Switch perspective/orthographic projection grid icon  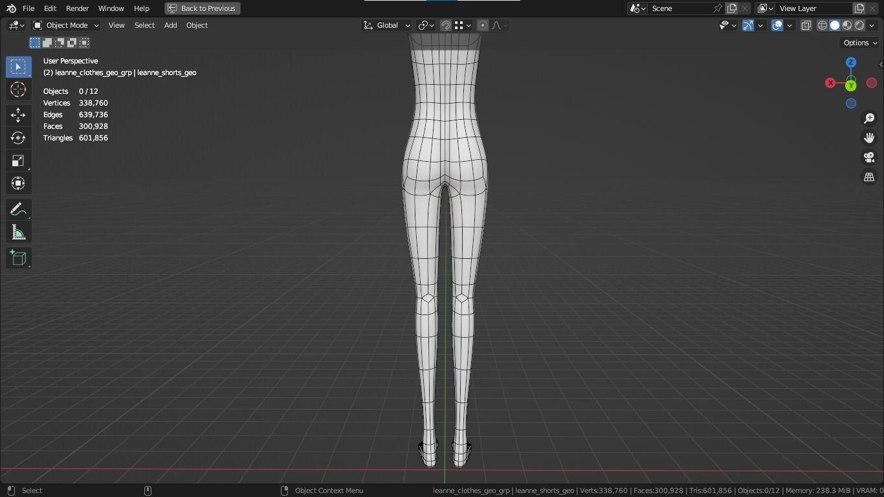click(869, 177)
